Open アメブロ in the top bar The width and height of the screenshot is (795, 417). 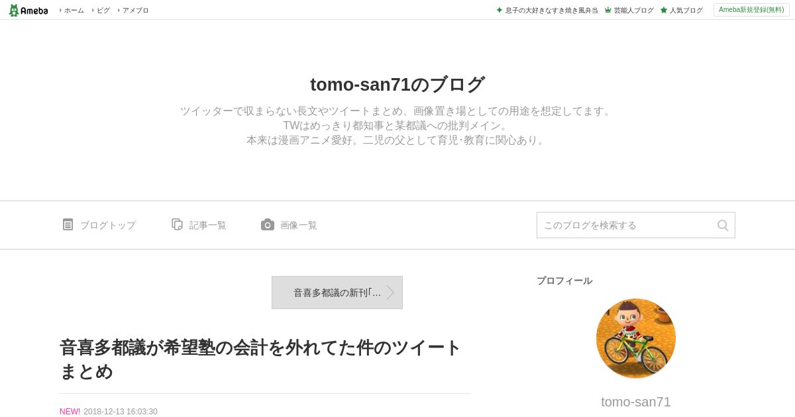pos(135,10)
